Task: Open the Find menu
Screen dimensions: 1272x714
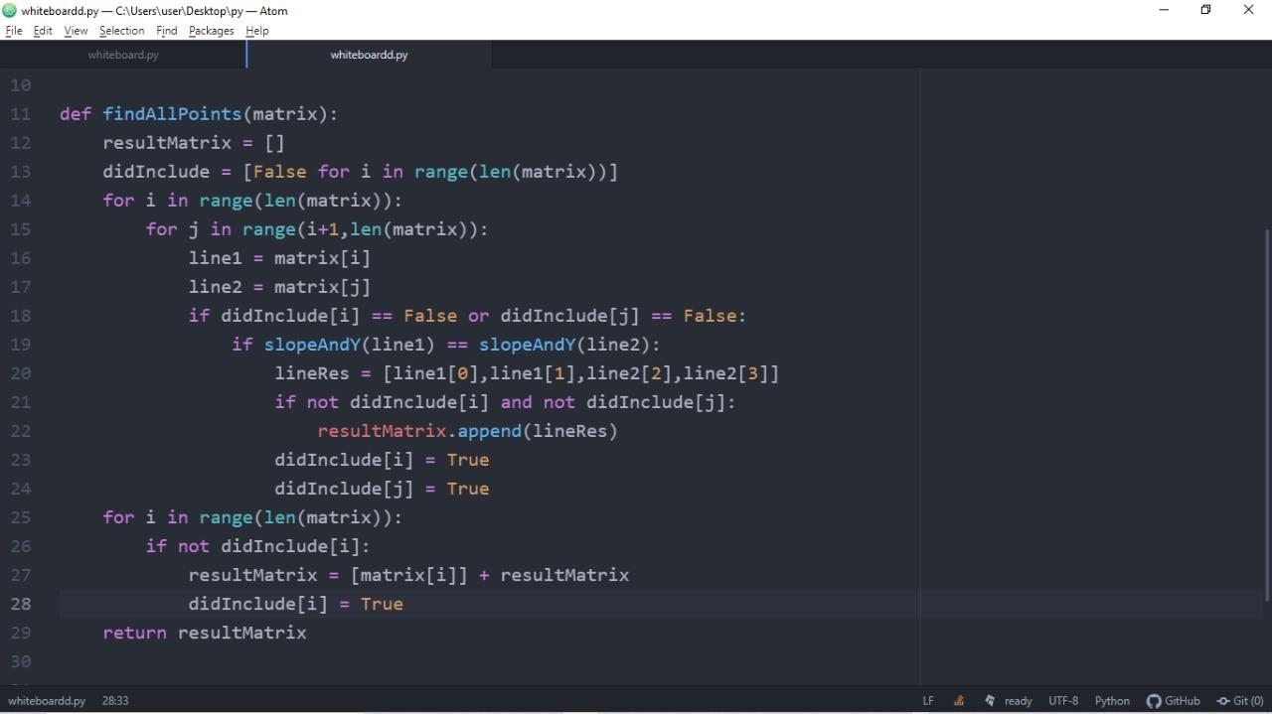Action: (166, 31)
